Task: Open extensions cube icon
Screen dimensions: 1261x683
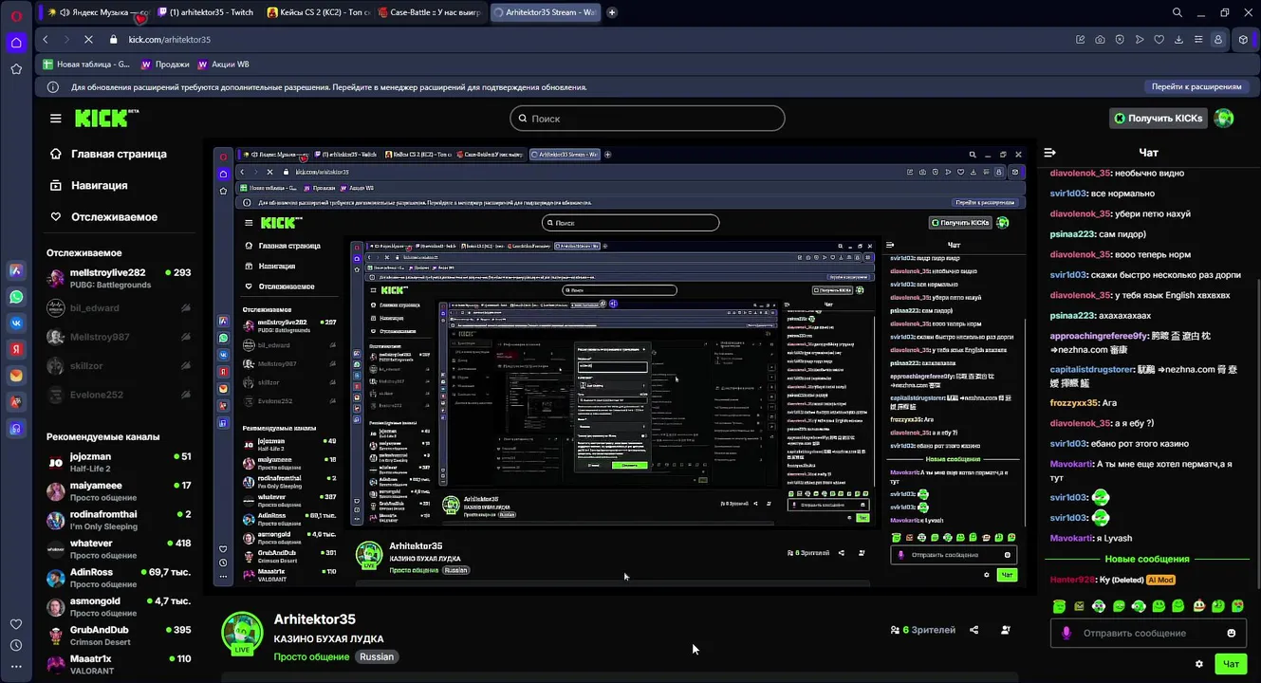Action: [x=1244, y=40]
